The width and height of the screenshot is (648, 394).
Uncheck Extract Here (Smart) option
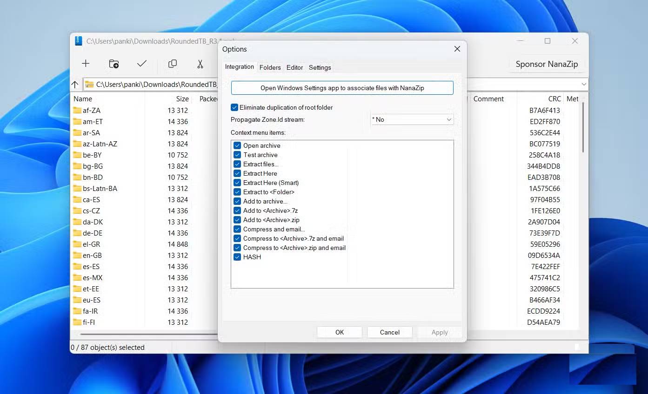(x=237, y=183)
